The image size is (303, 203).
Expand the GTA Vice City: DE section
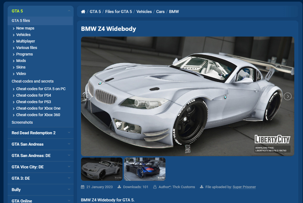[x=40, y=167]
